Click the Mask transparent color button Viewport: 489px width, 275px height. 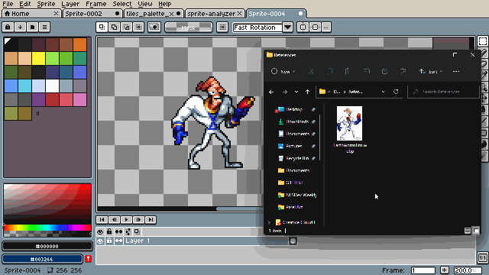click(189, 27)
